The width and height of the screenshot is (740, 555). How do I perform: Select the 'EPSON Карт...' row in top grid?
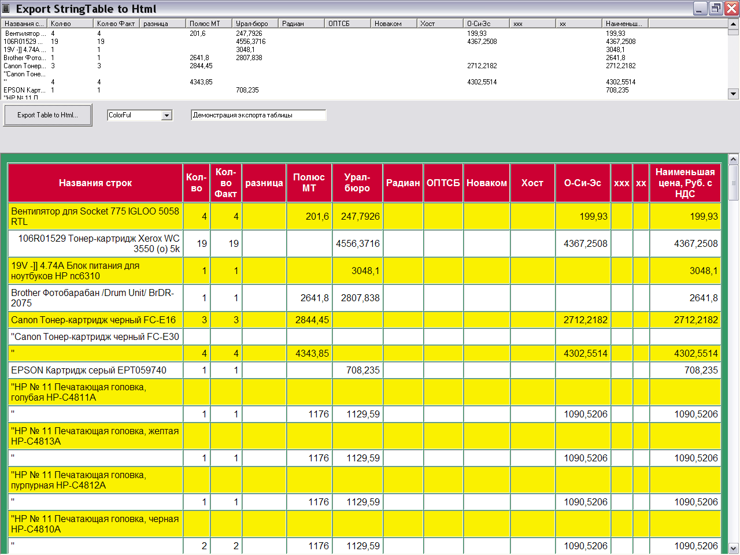click(24, 90)
